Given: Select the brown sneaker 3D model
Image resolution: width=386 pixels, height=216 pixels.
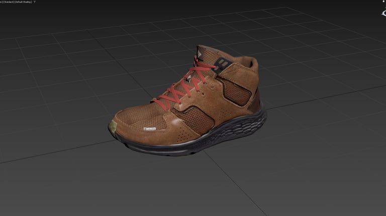Looking at the screenshot, I should (188, 101).
